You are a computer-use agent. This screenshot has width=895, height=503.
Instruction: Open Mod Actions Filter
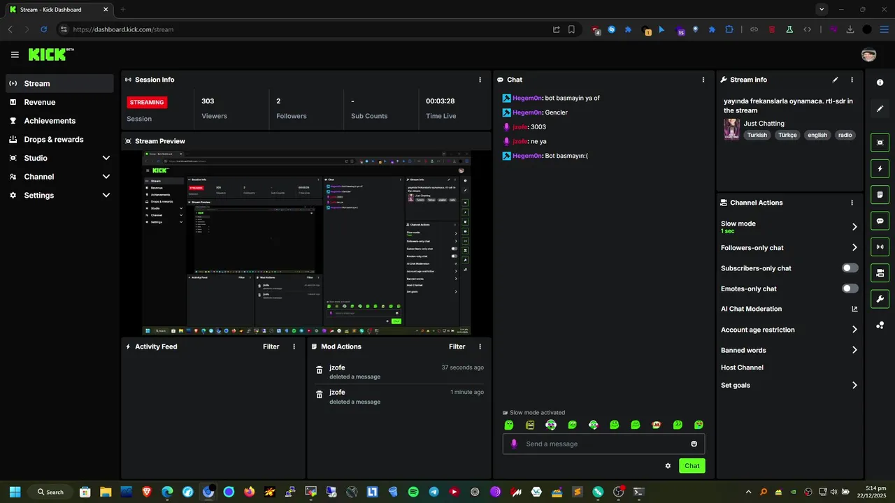coord(457,347)
